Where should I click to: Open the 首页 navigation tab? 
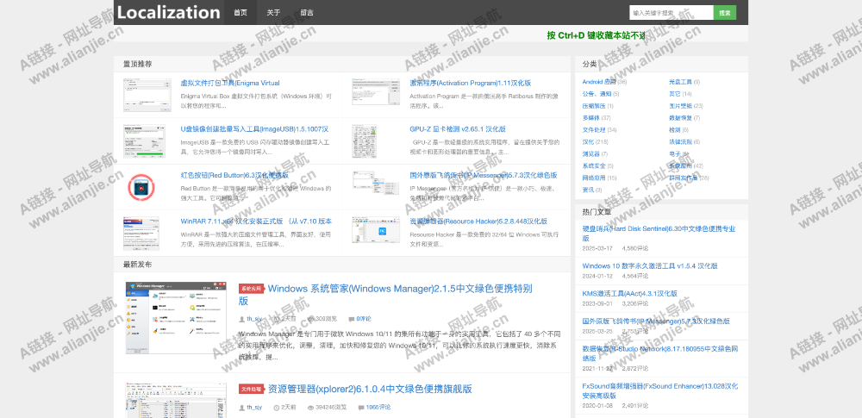coord(240,13)
